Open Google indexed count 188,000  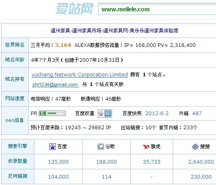click(x=106, y=162)
